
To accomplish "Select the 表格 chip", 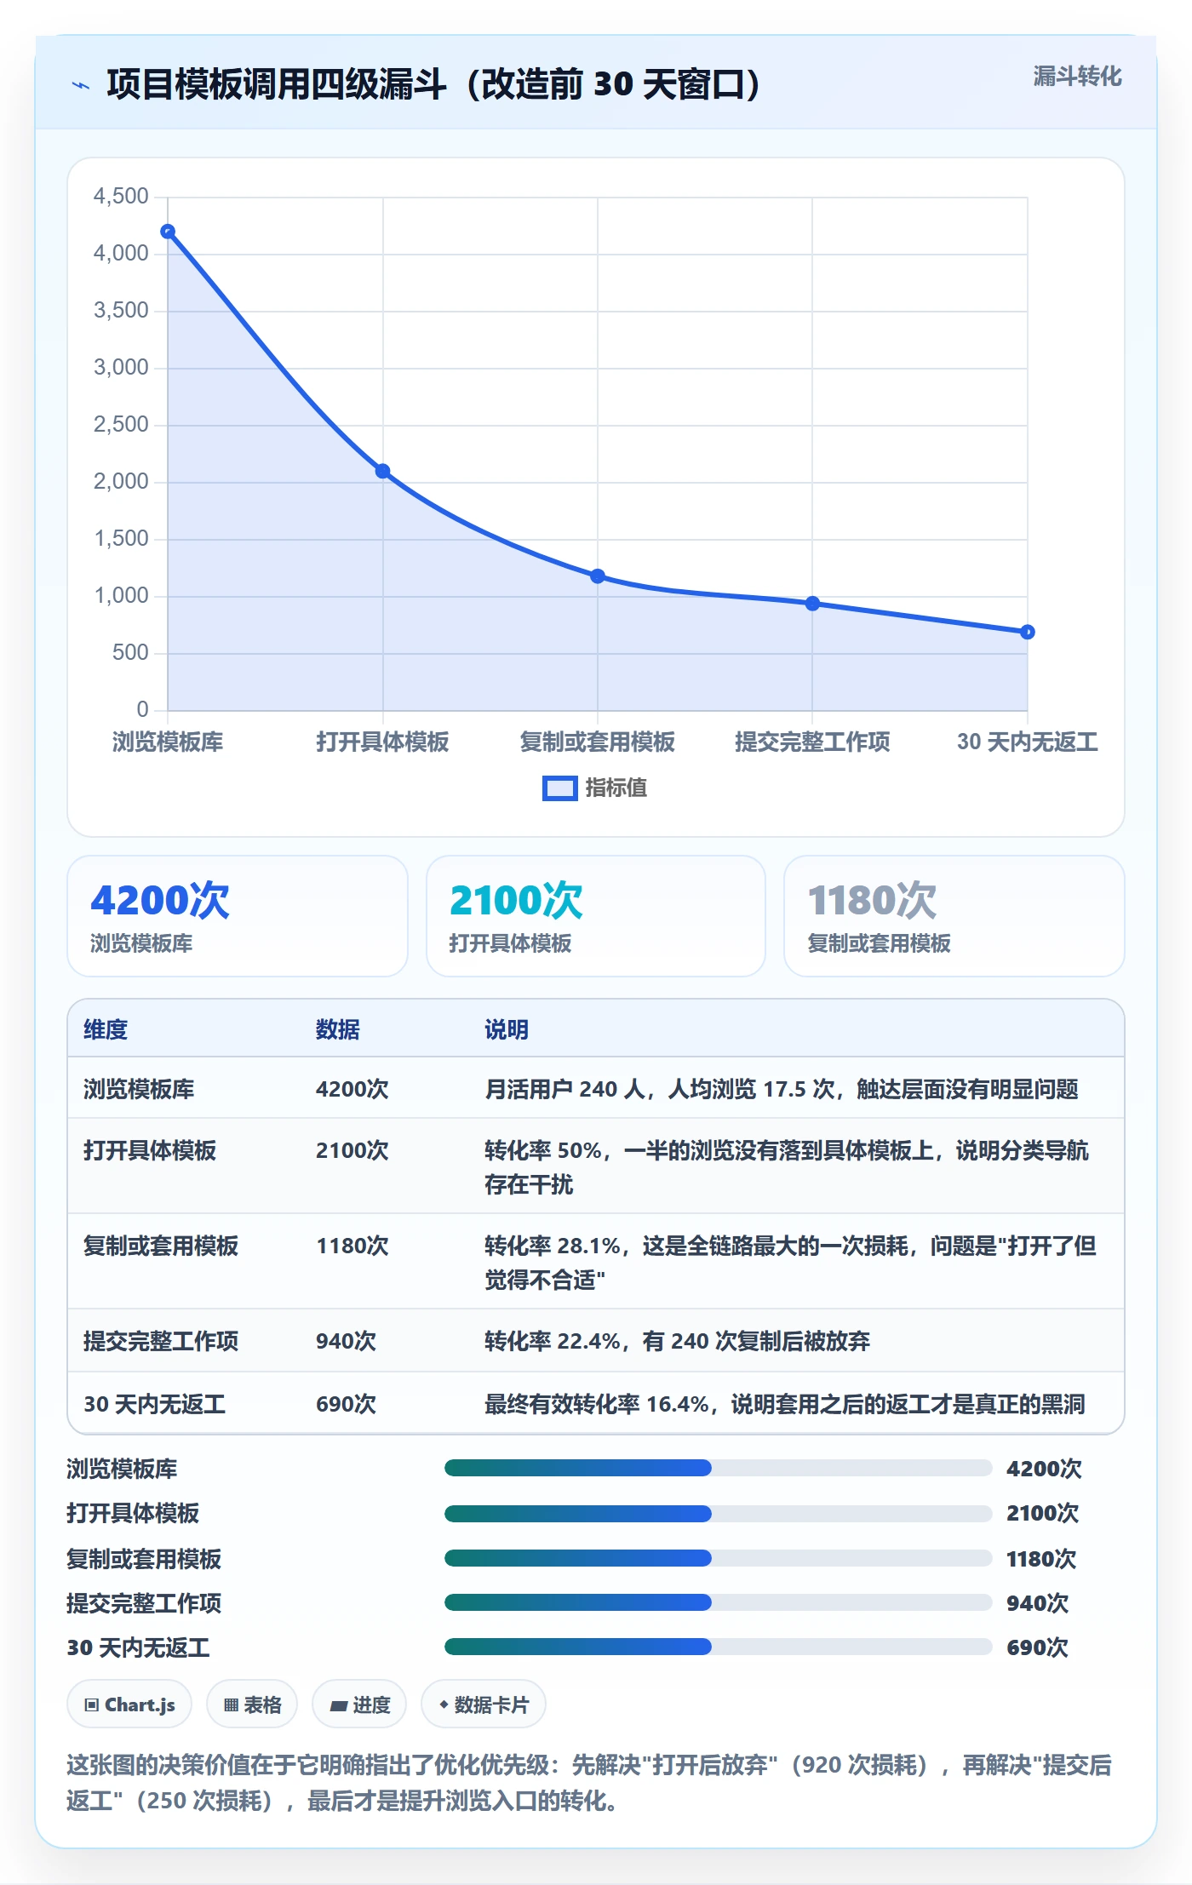I will click(252, 1705).
